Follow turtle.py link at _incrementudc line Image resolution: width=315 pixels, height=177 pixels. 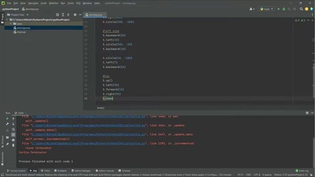click(89, 144)
